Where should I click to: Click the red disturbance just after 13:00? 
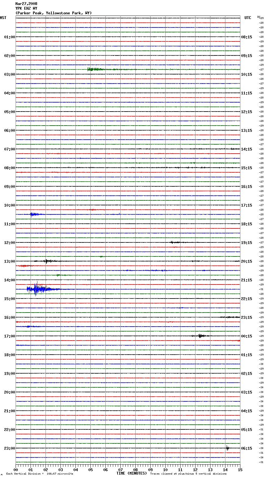(25, 266)
